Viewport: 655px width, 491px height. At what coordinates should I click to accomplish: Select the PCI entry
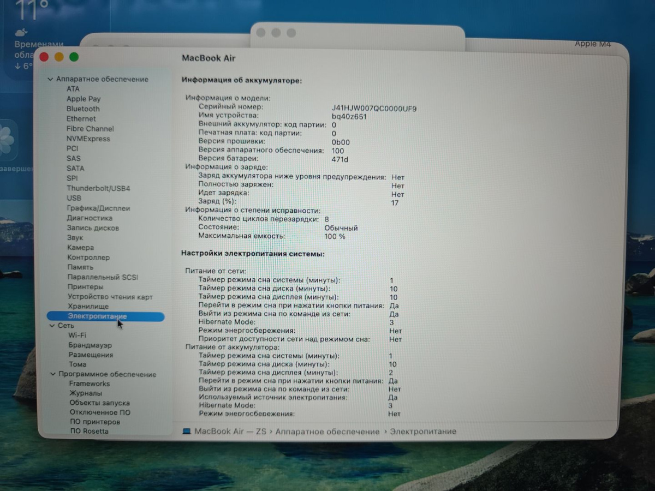tap(73, 148)
